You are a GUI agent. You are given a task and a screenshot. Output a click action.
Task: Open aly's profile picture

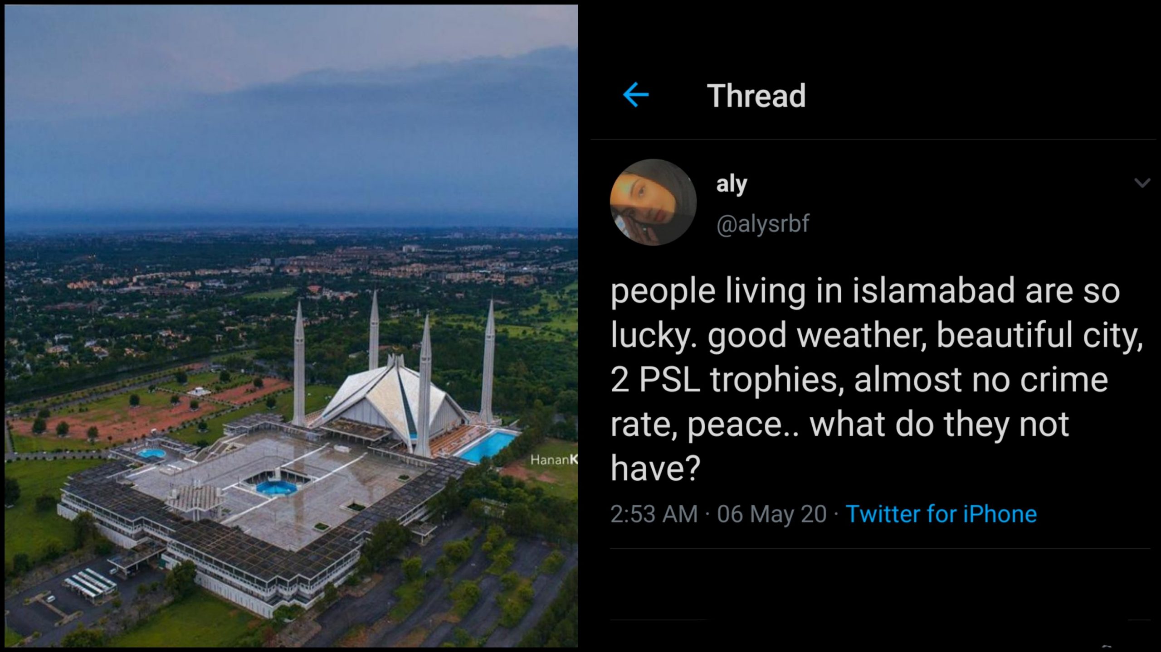[x=653, y=203]
